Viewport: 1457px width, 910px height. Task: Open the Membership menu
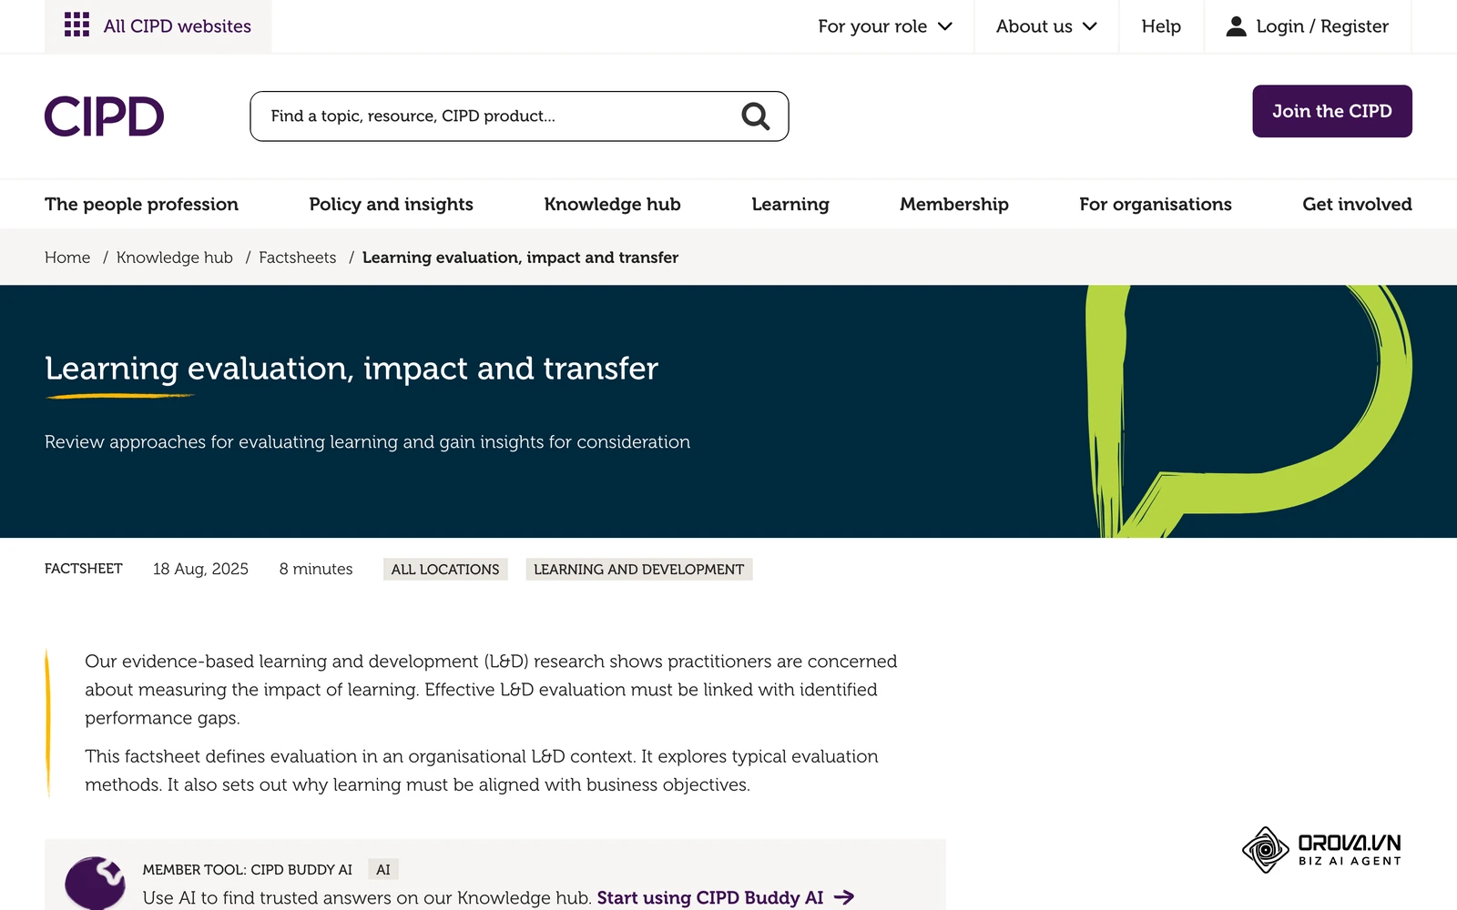pos(954,204)
